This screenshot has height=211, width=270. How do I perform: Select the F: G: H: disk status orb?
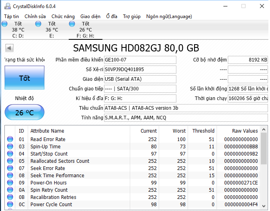pos(72,24)
